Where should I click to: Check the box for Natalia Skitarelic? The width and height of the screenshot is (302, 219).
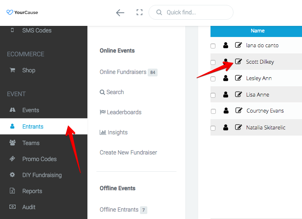(213, 128)
